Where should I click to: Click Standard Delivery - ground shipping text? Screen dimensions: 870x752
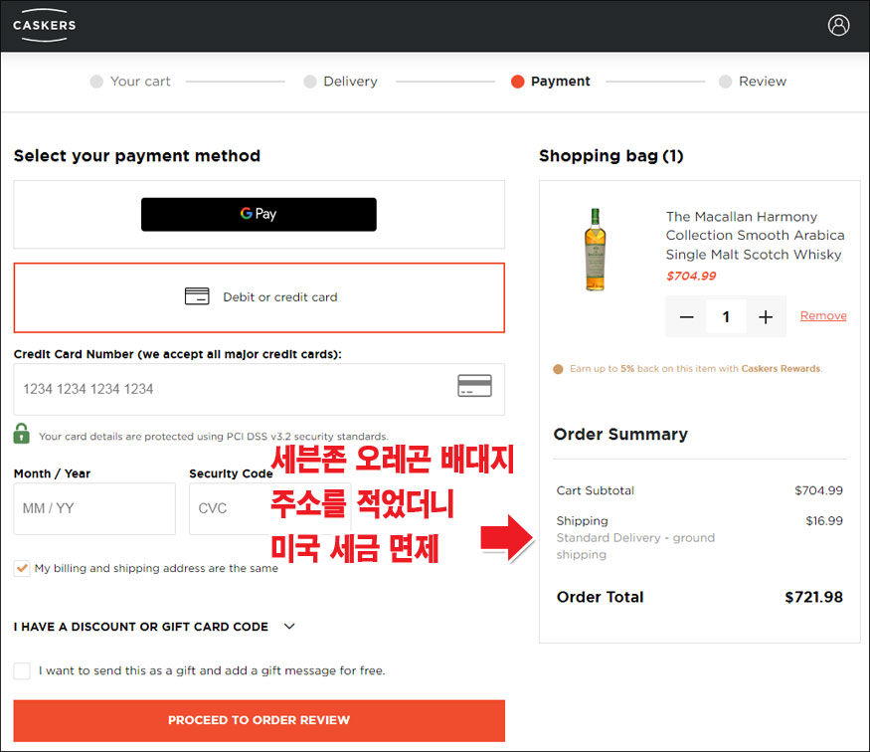[x=635, y=546]
